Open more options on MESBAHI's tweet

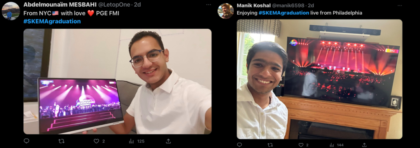pyautogui.click(x=208, y=5)
